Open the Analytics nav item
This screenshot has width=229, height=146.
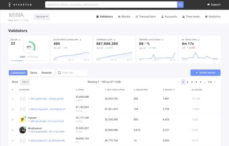pos(213,17)
